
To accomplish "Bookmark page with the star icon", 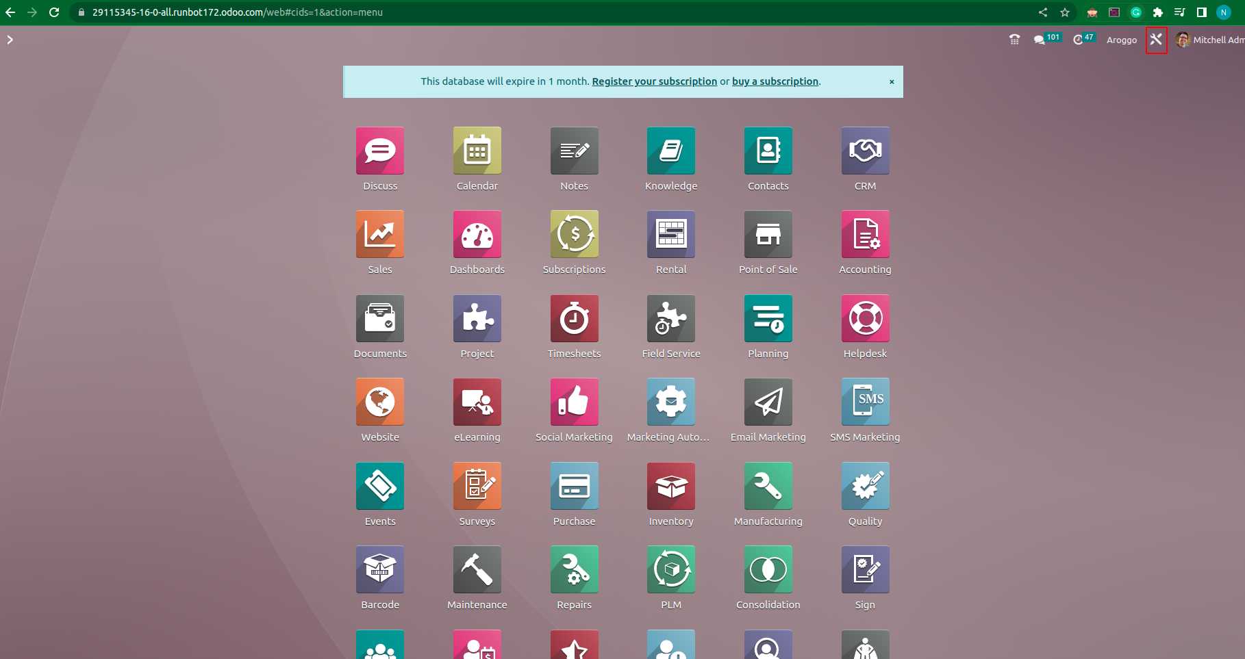I will [x=1065, y=12].
